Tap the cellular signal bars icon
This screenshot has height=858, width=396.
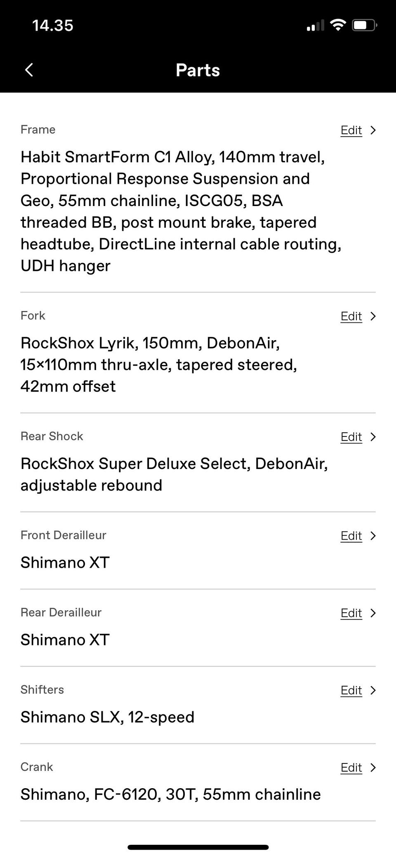click(315, 26)
